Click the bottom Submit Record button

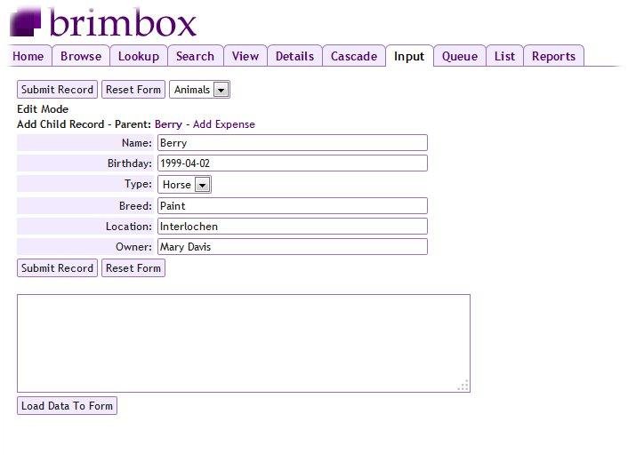(57, 267)
